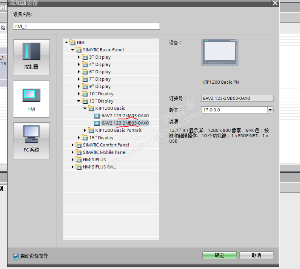Click the 4" Display label
This screenshot has height=269, width=300.
pyautogui.click(x=100, y=64)
